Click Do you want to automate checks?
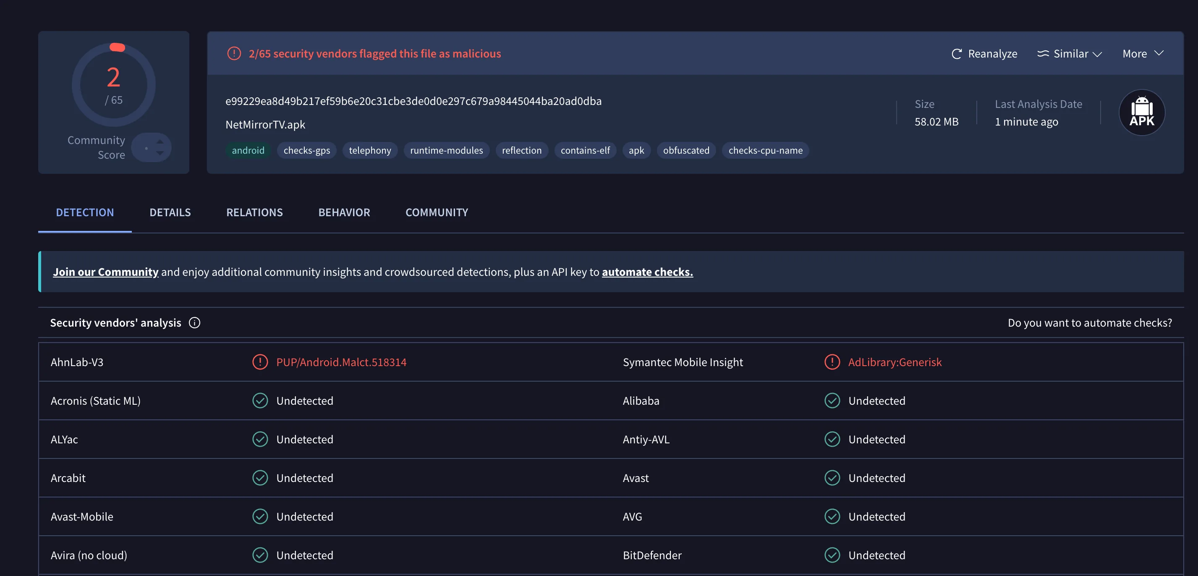The height and width of the screenshot is (576, 1198). pos(1090,322)
